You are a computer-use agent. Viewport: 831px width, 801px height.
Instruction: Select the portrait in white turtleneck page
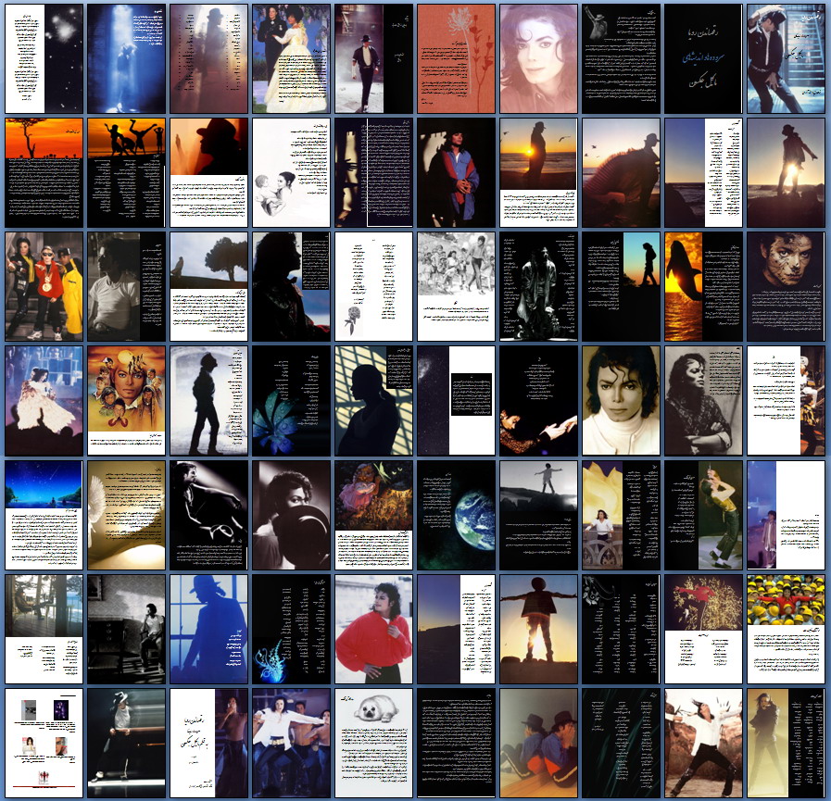coord(620,400)
